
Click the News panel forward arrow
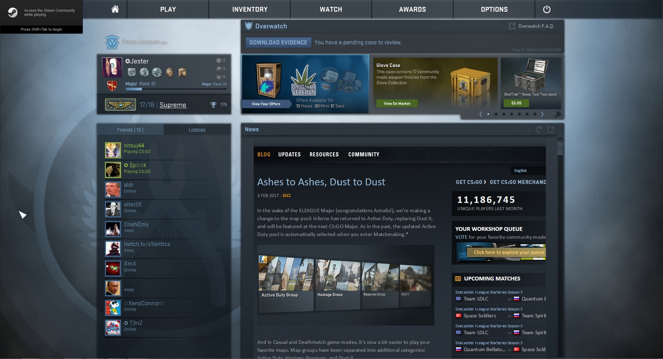(528, 129)
